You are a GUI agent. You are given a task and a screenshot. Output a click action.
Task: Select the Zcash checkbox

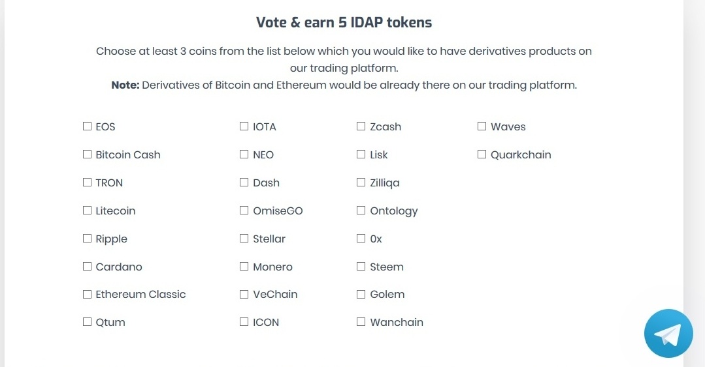361,126
